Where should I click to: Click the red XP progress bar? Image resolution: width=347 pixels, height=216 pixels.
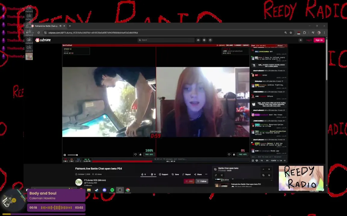pyautogui.click(x=122, y=161)
